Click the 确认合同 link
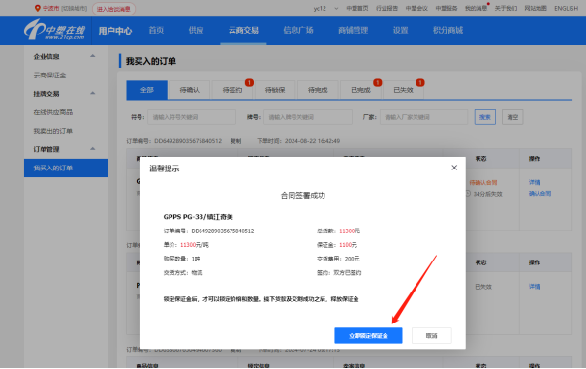Screen dimensions: 586x369 tap(540, 194)
